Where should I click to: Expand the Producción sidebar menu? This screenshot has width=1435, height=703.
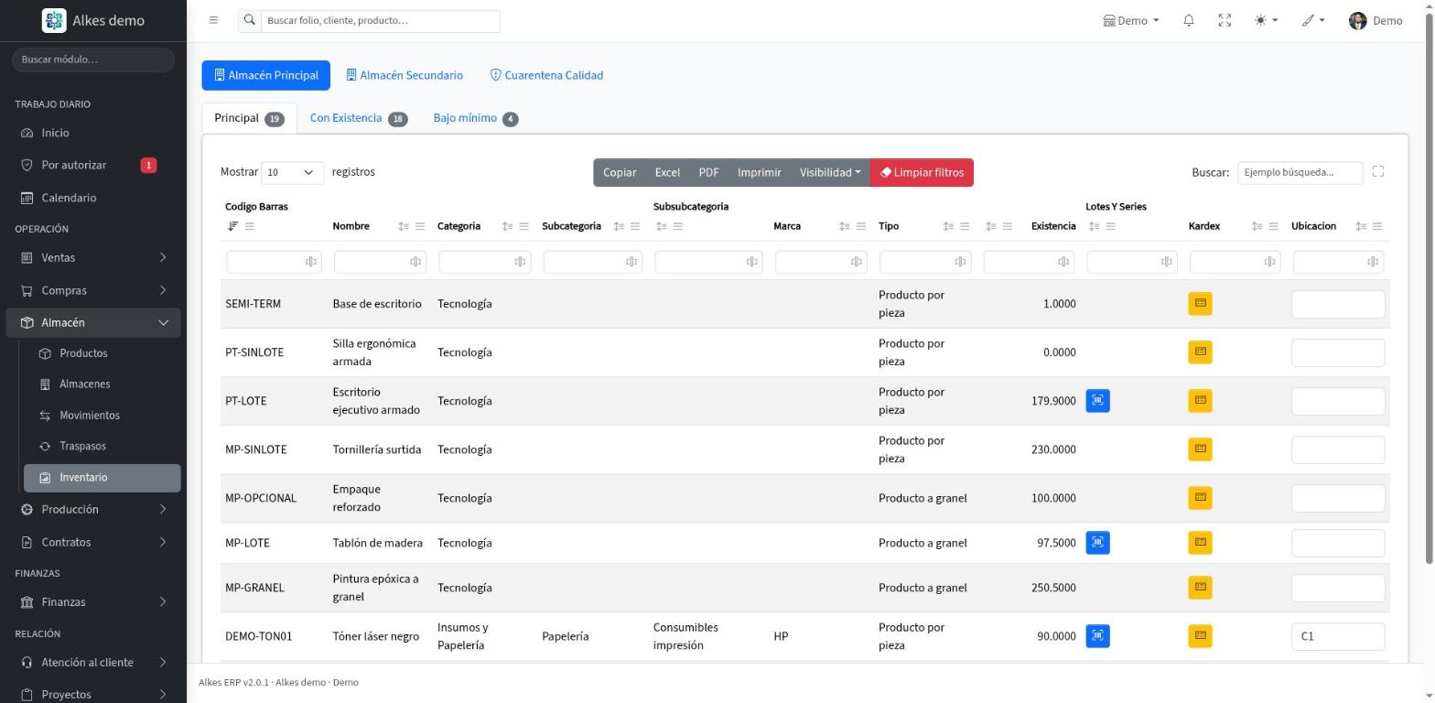pos(93,509)
